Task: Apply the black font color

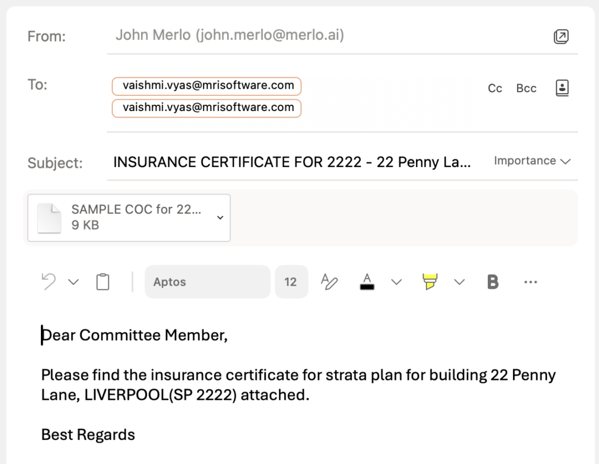Action: (x=367, y=282)
